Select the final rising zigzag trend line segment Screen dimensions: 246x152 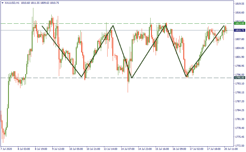click(205, 51)
